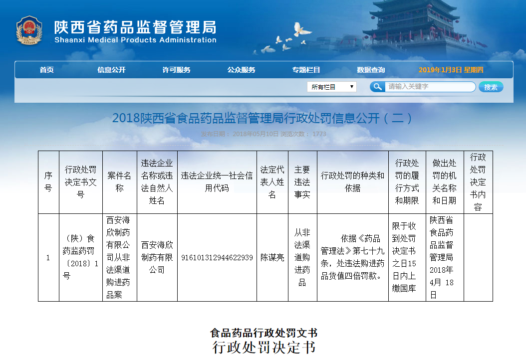Open the 专题栏目 navigation tab

306,70
